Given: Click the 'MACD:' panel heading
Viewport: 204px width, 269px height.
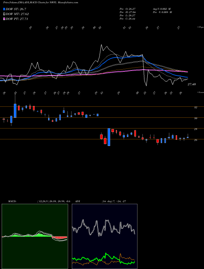Looking at the screenshot, I should click(x=12, y=201).
